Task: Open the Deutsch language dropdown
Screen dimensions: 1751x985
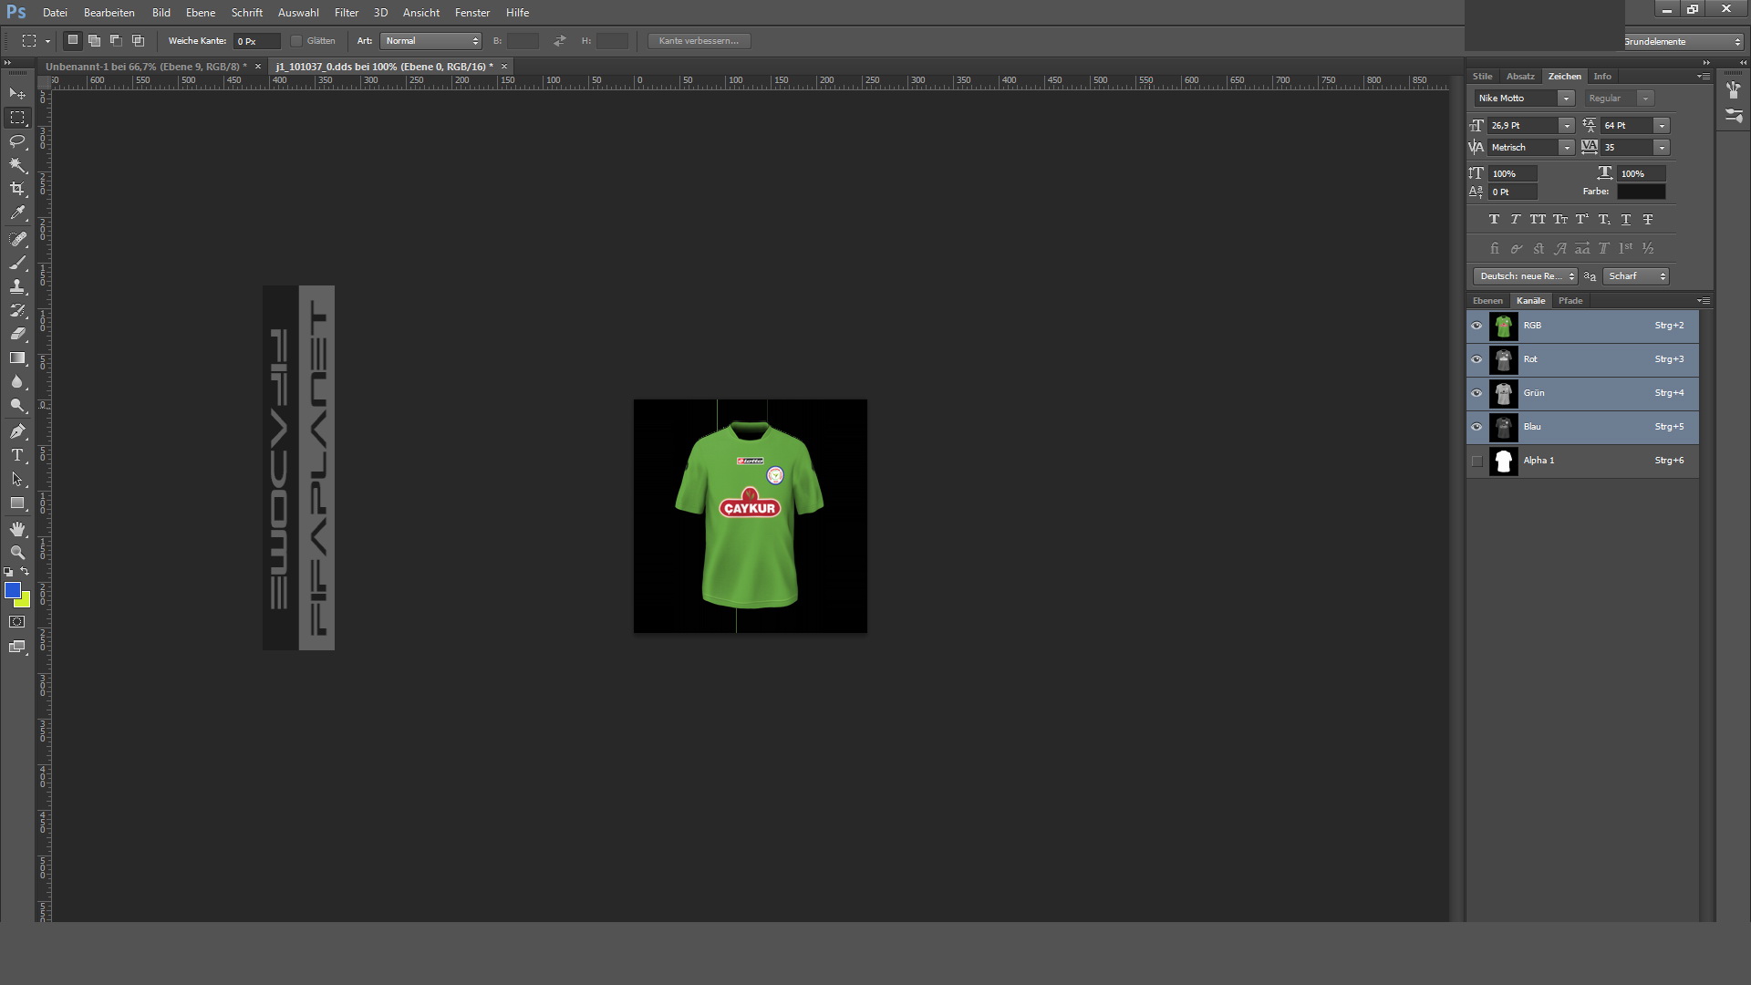Action: pyautogui.click(x=1525, y=276)
